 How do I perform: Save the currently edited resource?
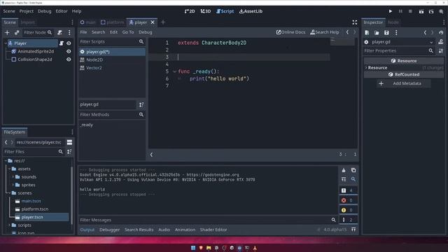(386, 33)
